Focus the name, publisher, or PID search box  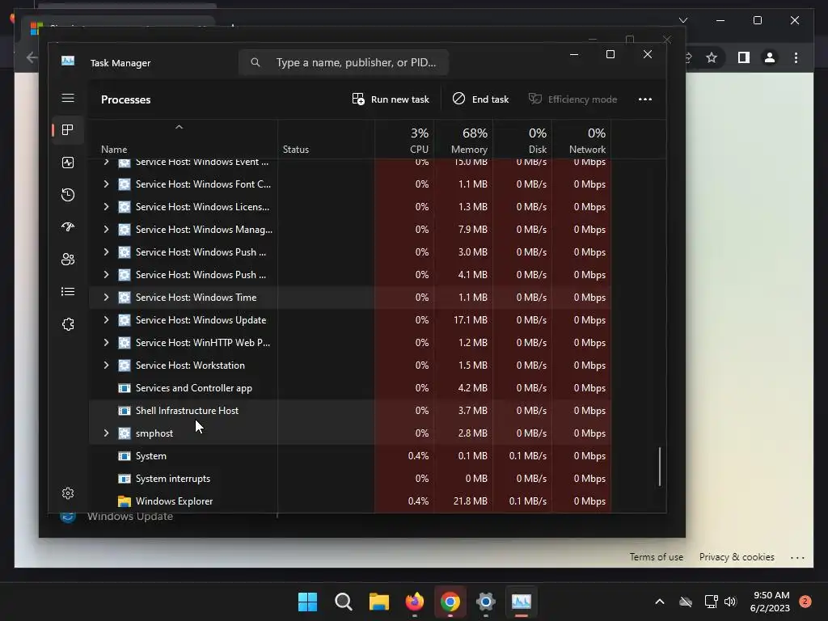tap(343, 62)
